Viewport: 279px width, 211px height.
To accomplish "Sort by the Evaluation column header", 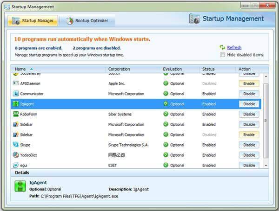I will point(172,69).
